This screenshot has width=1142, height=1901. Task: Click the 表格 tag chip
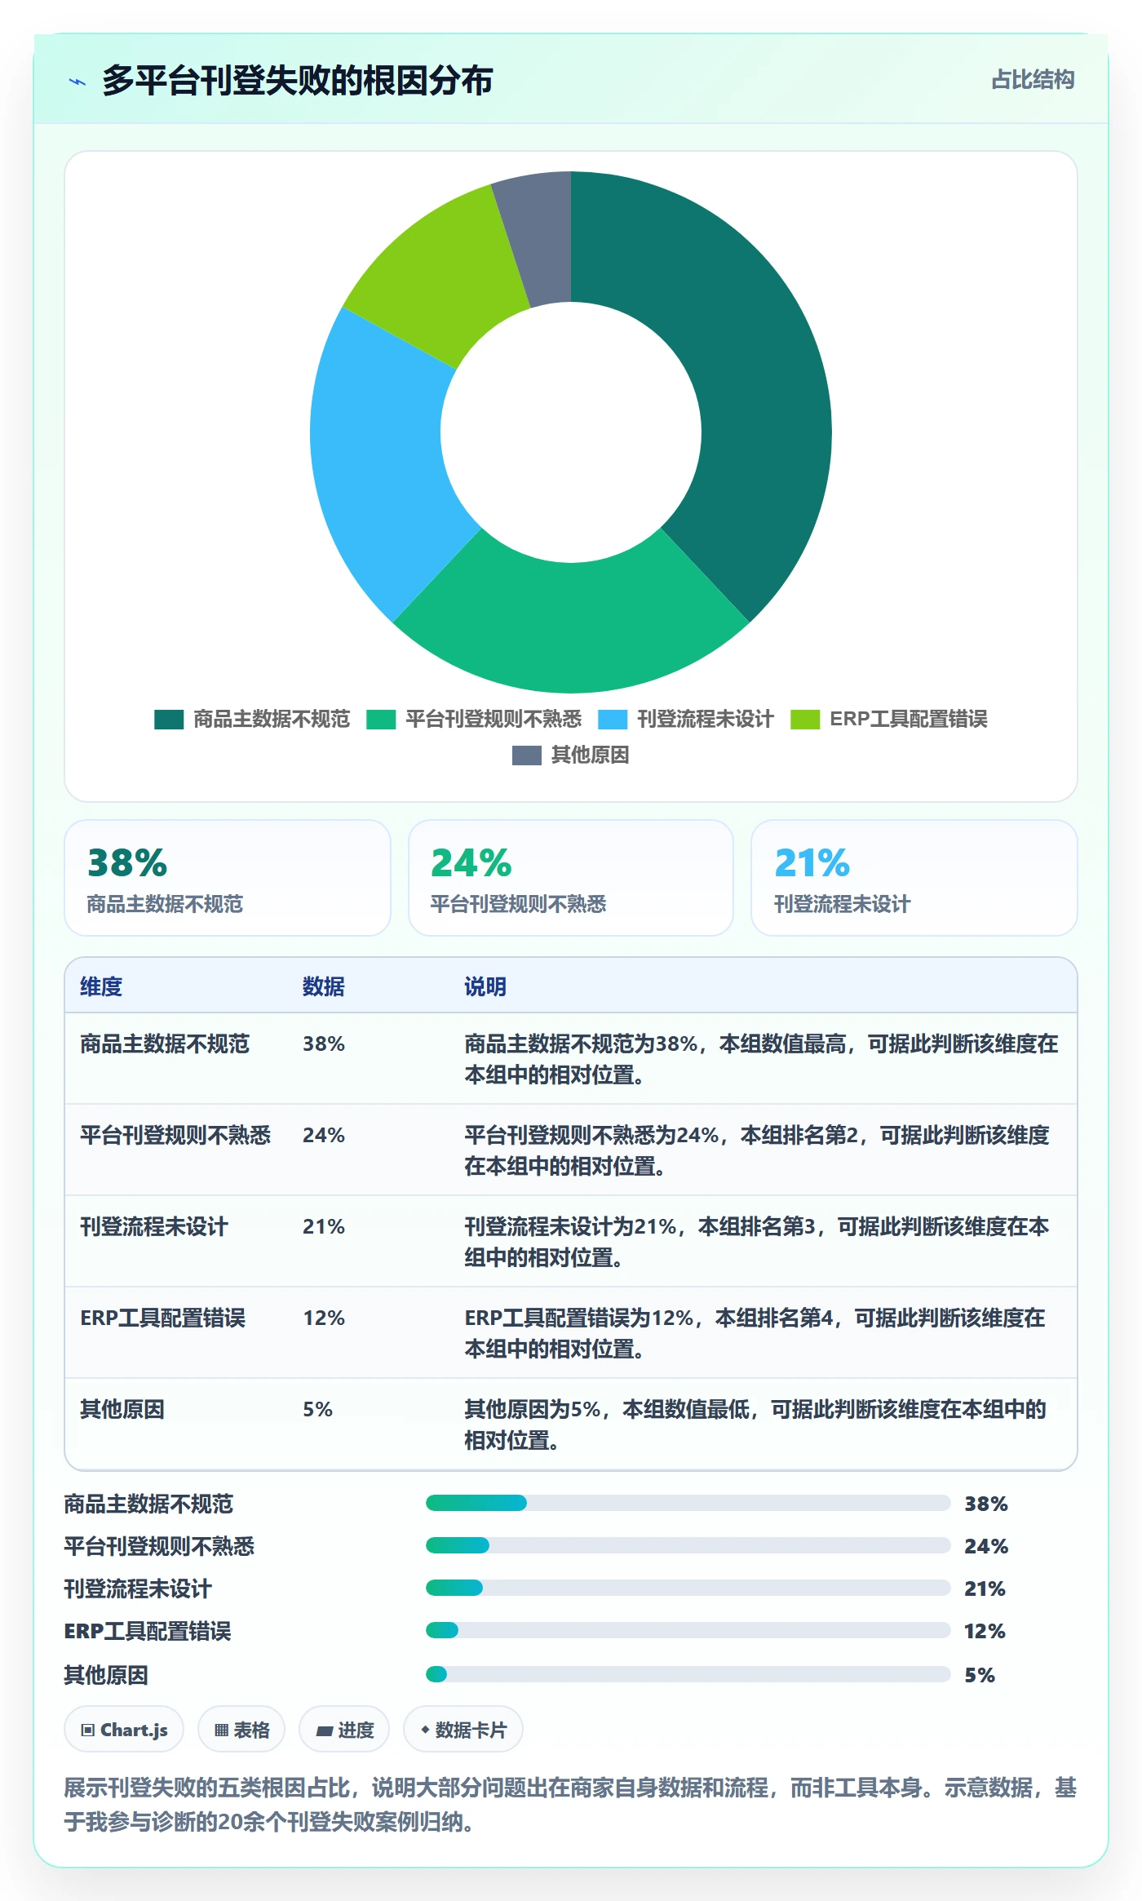point(241,1729)
